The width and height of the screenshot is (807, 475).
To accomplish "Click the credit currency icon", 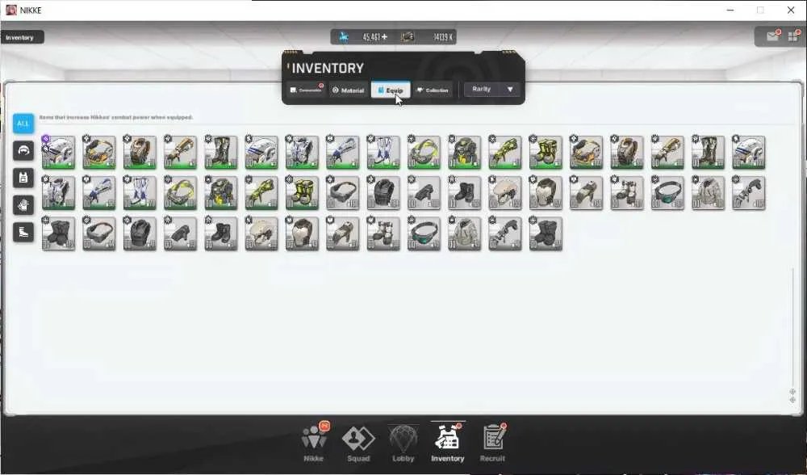I will coord(408,36).
